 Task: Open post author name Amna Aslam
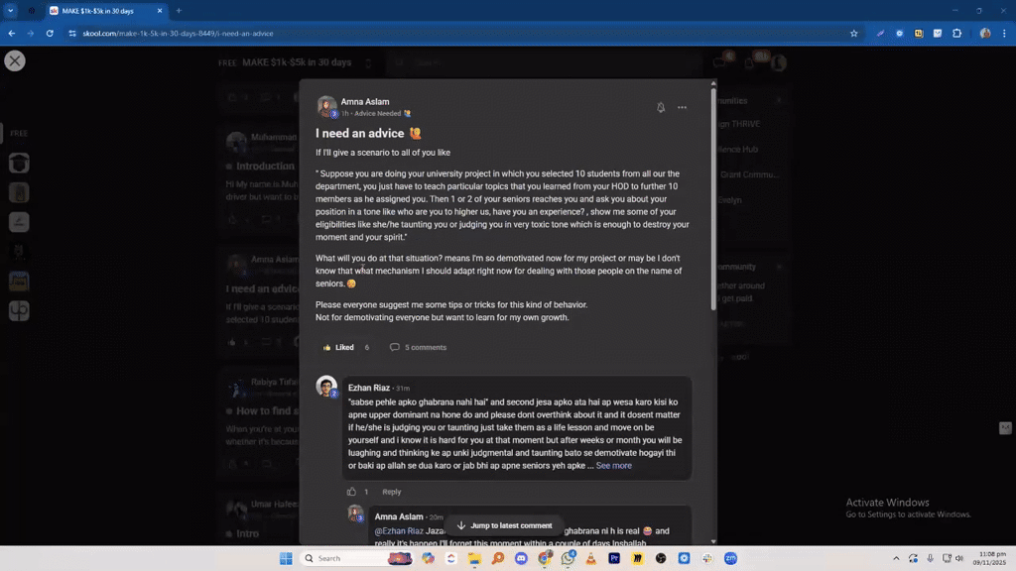365,102
